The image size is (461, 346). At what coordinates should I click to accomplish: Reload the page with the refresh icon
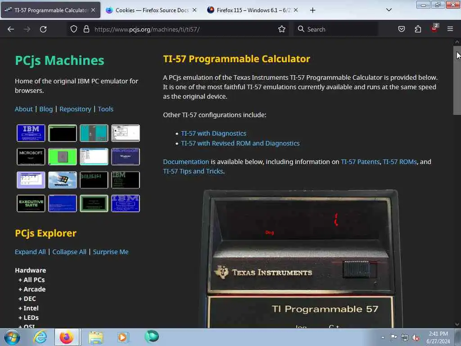coord(43,29)
